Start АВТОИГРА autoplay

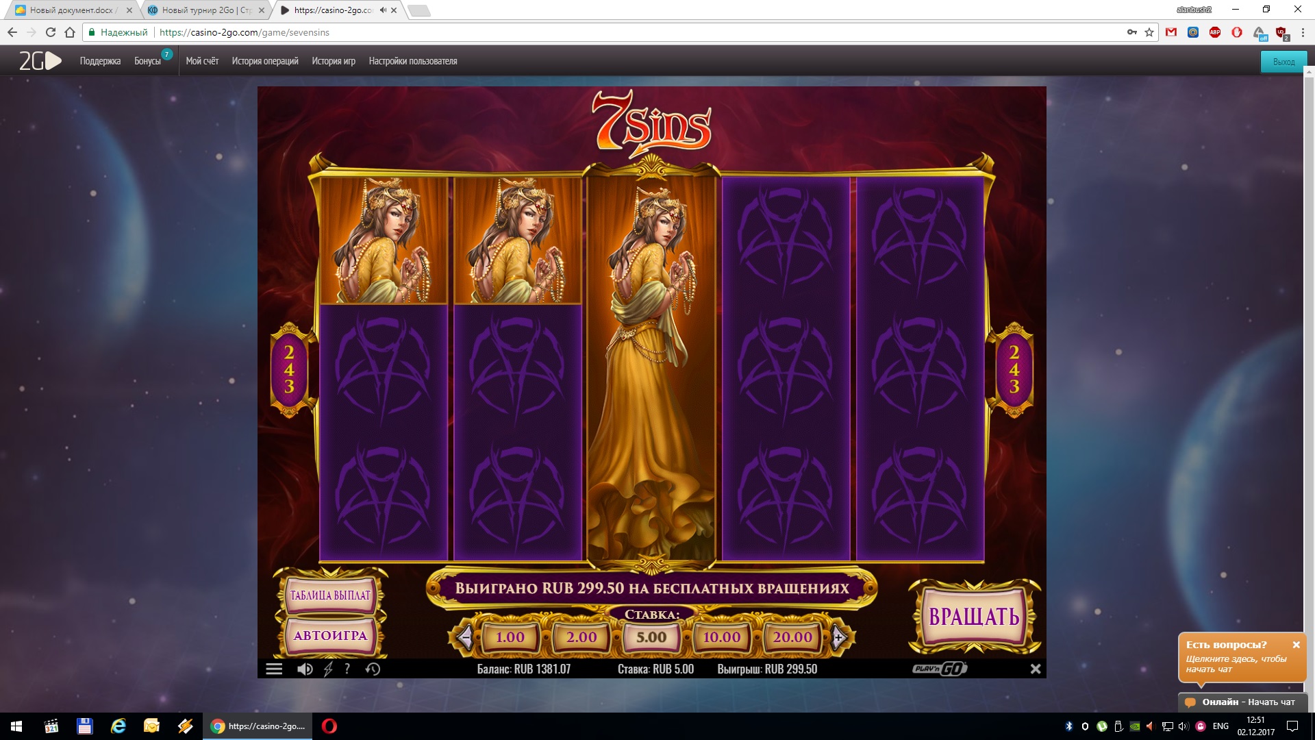[330, 636]
